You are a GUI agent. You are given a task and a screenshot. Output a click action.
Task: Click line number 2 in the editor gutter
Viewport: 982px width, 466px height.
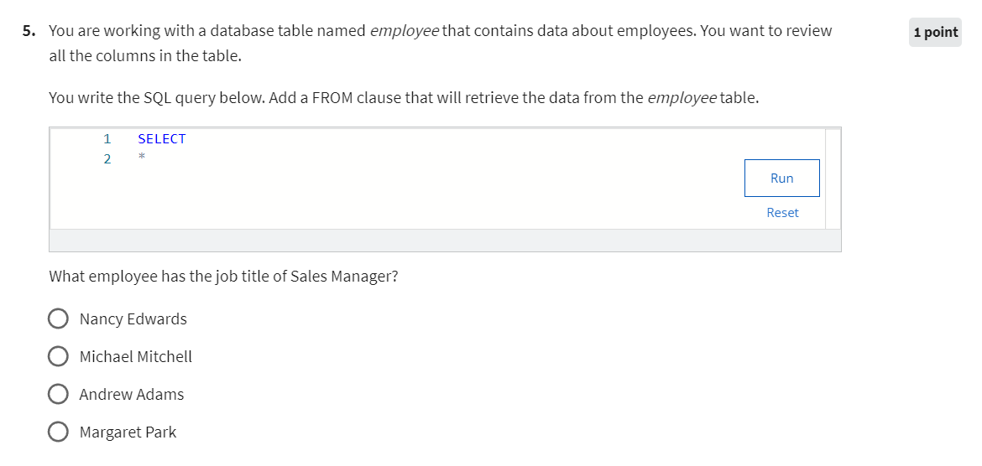(x=107, y=159)
